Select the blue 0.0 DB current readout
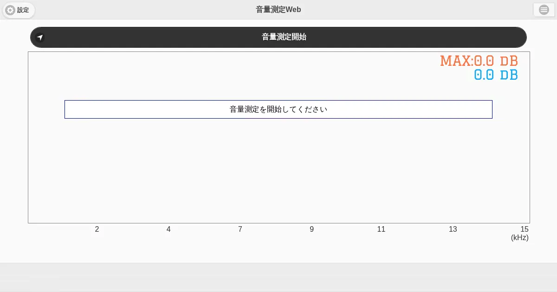This screenshot has height=292, width=557. 496,75
